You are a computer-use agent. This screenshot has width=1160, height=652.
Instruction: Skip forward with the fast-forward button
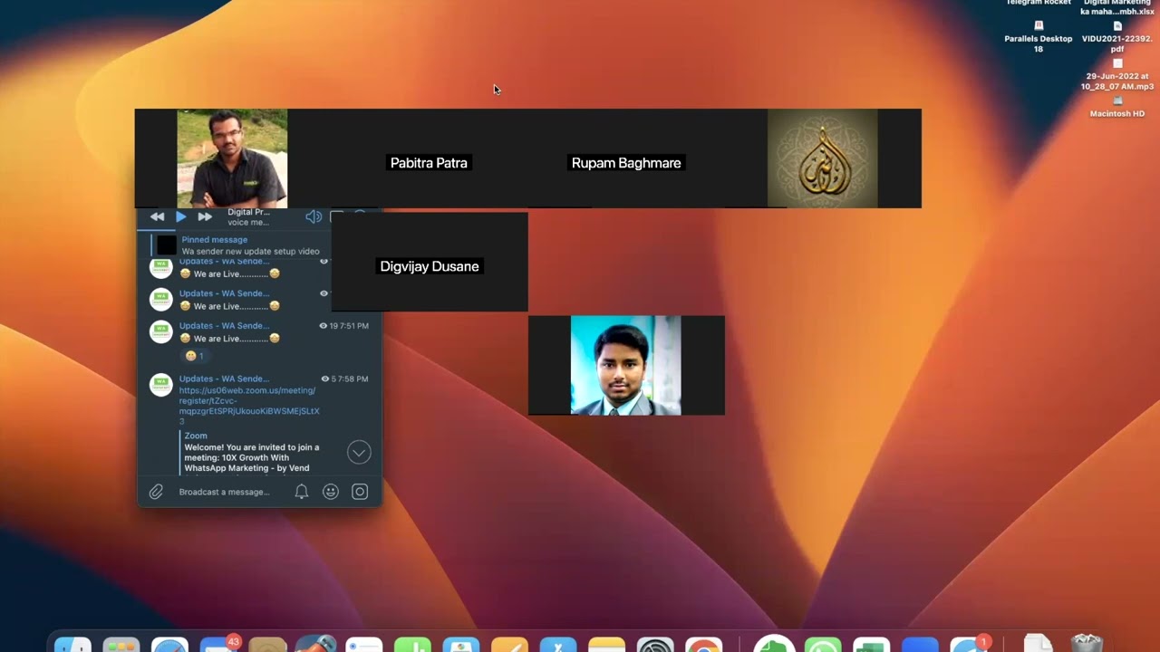(205, 216)
